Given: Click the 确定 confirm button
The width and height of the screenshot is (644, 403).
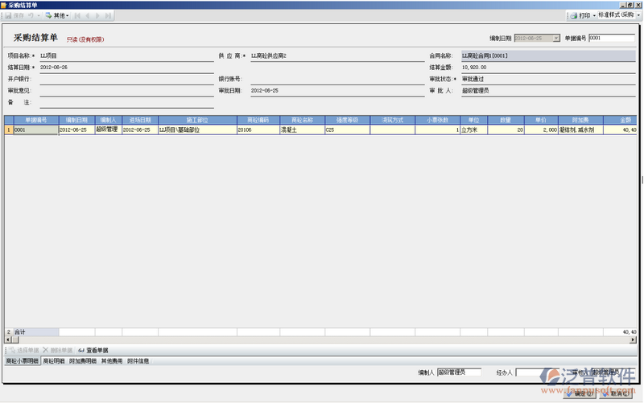Looking at the screenshot, I should [x=582, y=394].
